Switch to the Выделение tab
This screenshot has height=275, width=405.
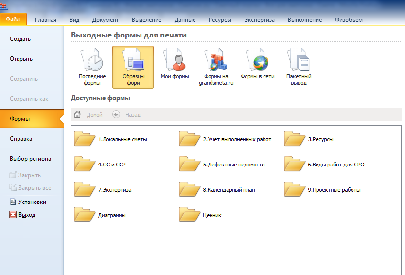point(146,20)
